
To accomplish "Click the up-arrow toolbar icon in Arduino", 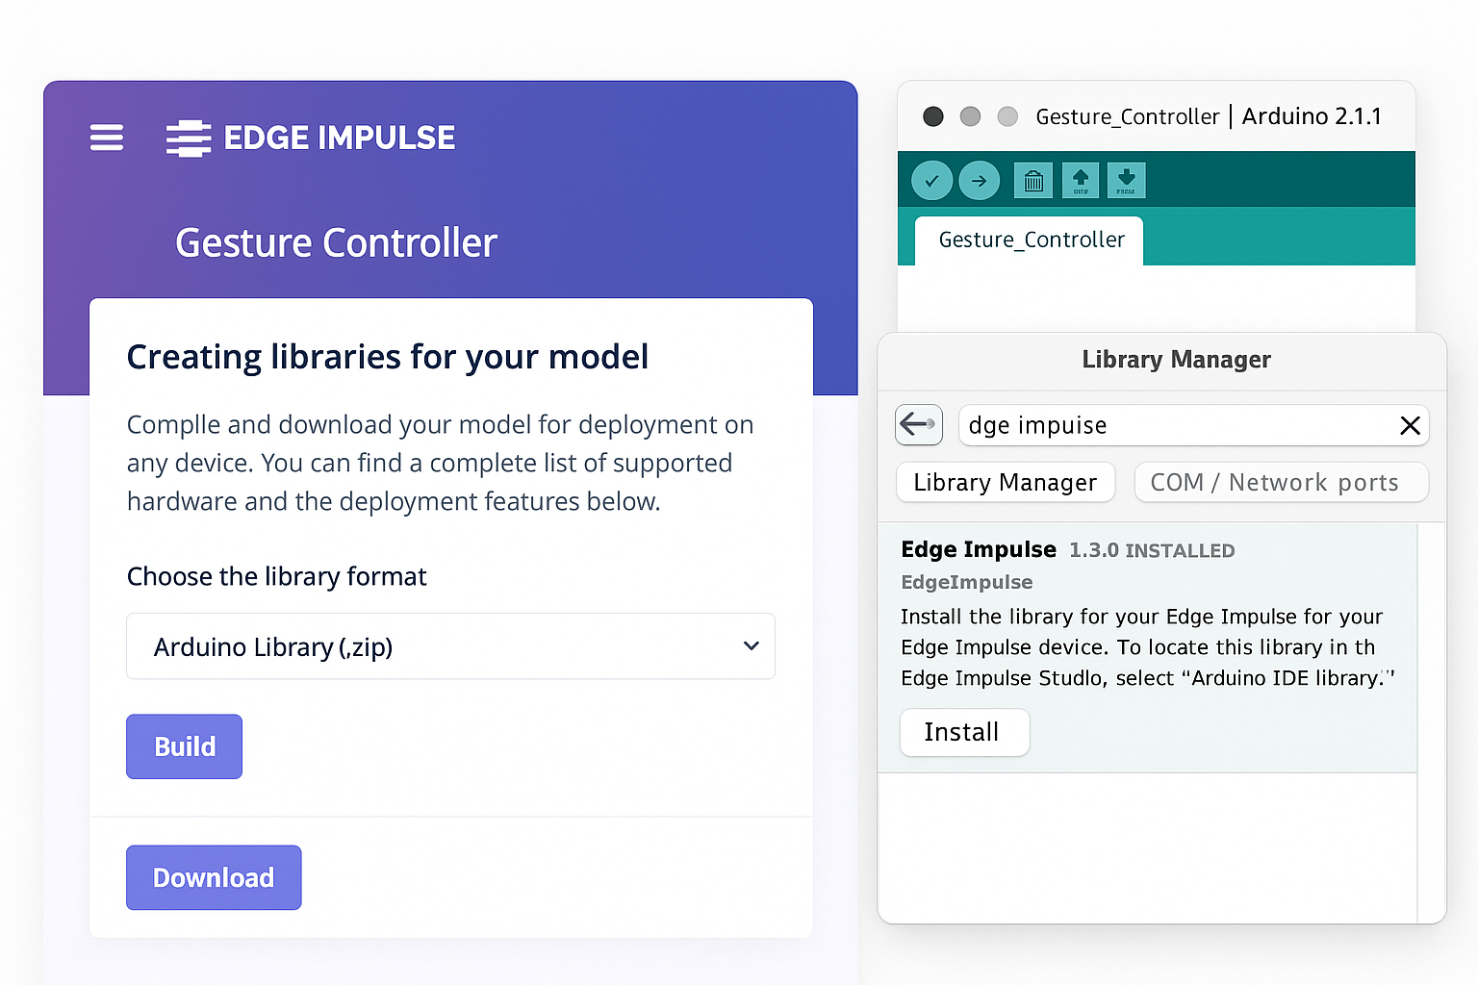I will pos(1081,180).
